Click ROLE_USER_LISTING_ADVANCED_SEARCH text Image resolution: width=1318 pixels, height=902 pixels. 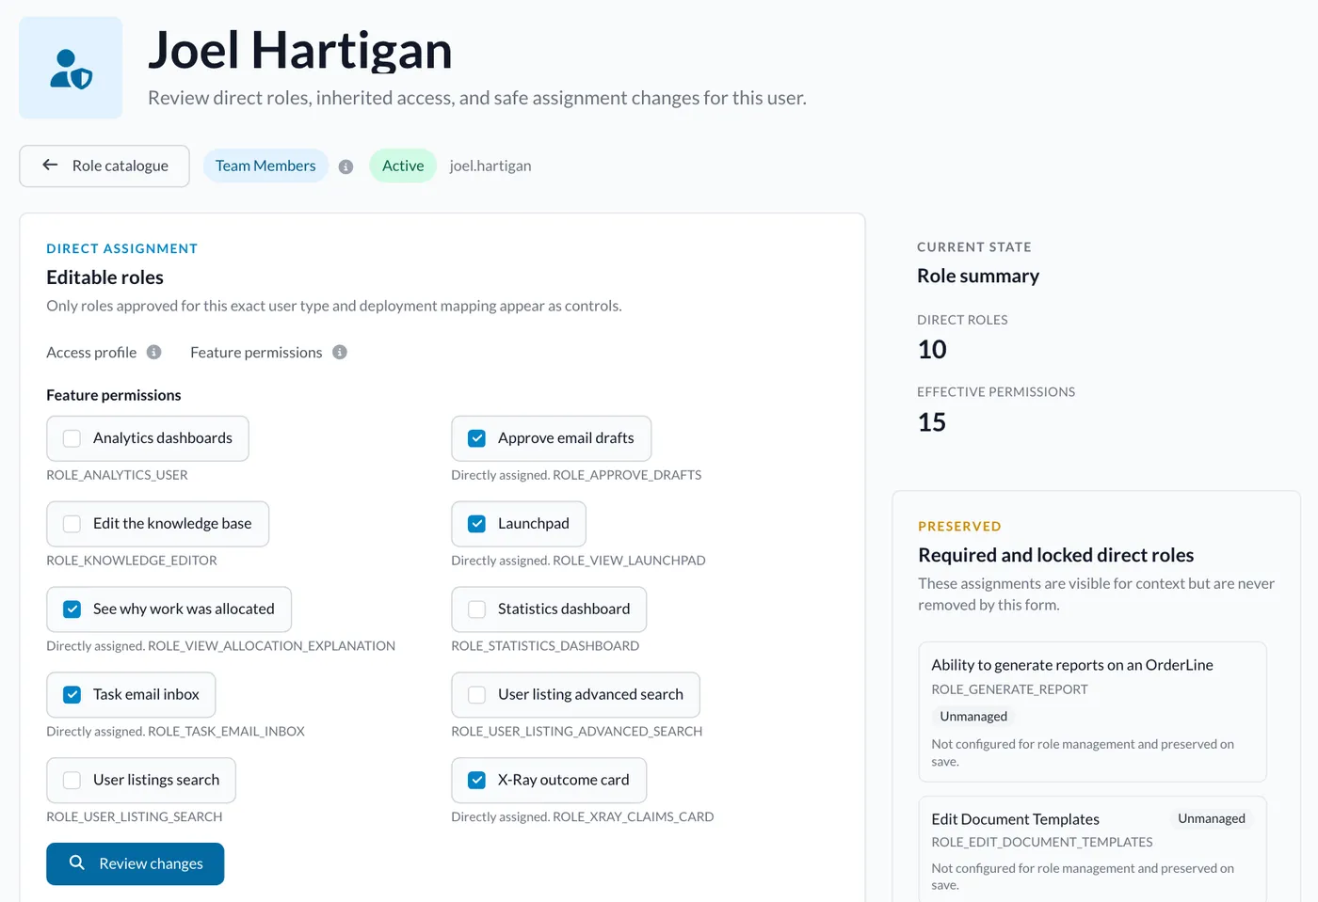pos(577,732)
